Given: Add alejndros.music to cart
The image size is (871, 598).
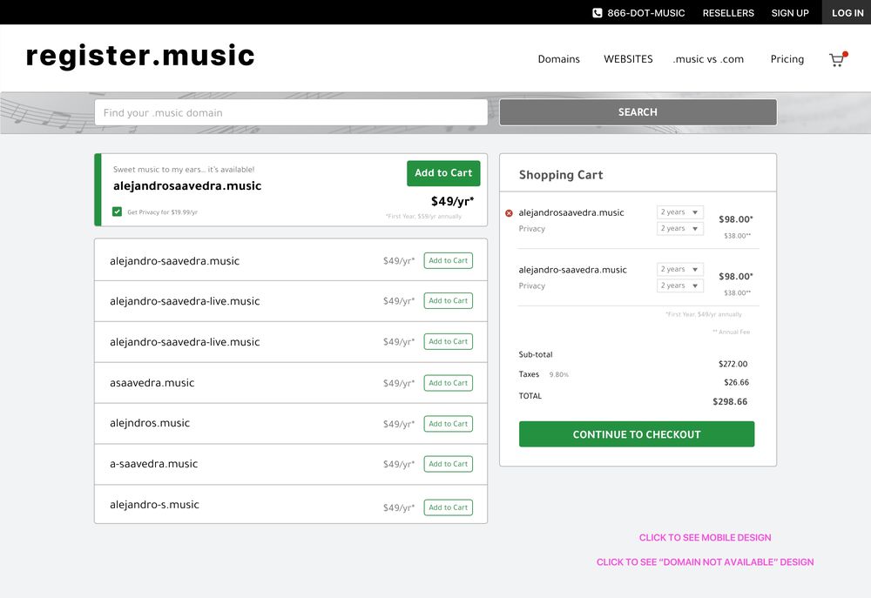Looking at the screenshot, I should (x=449, y=424).
